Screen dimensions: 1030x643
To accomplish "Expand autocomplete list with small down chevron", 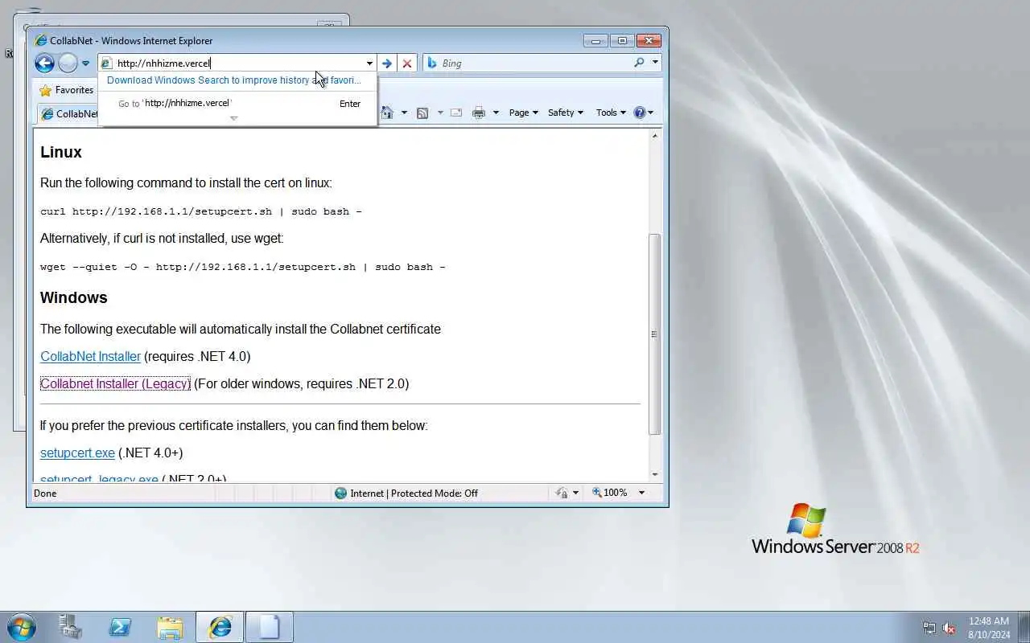I will [x=234, y=119].
